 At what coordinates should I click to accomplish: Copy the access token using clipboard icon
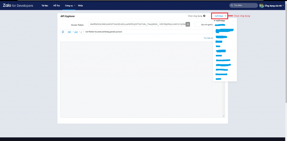pos(188,24)
